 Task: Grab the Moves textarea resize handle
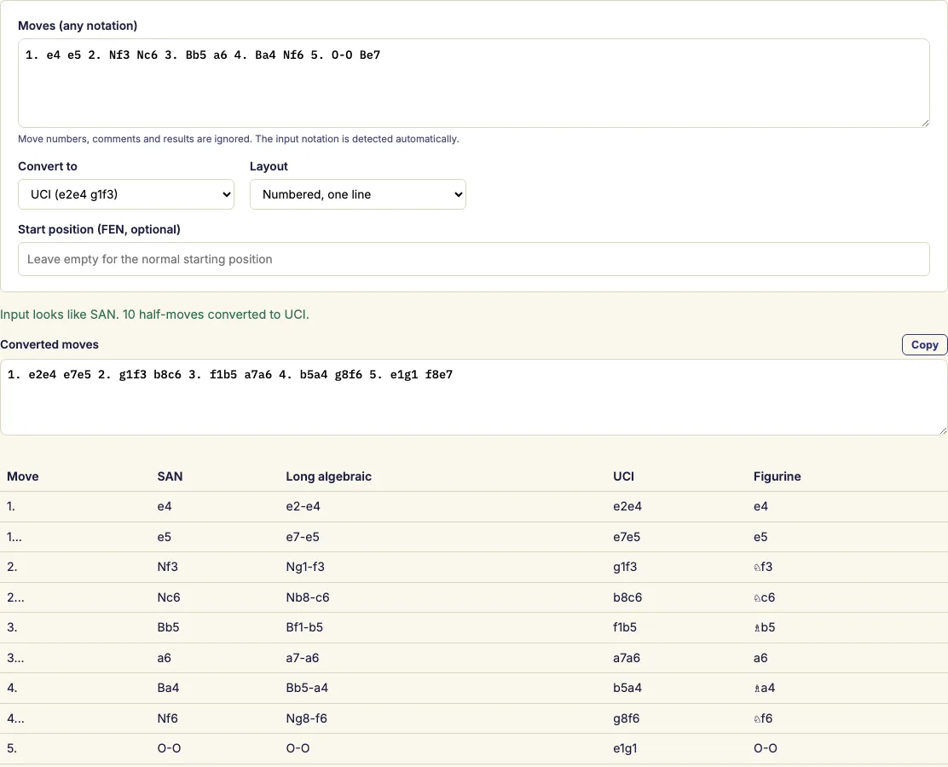[925, 123]
